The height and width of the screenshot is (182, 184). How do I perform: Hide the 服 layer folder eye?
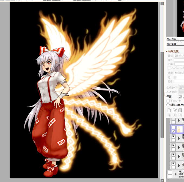point(173,145)
